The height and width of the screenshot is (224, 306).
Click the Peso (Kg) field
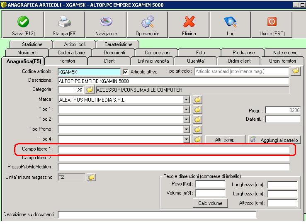point(210,184)
